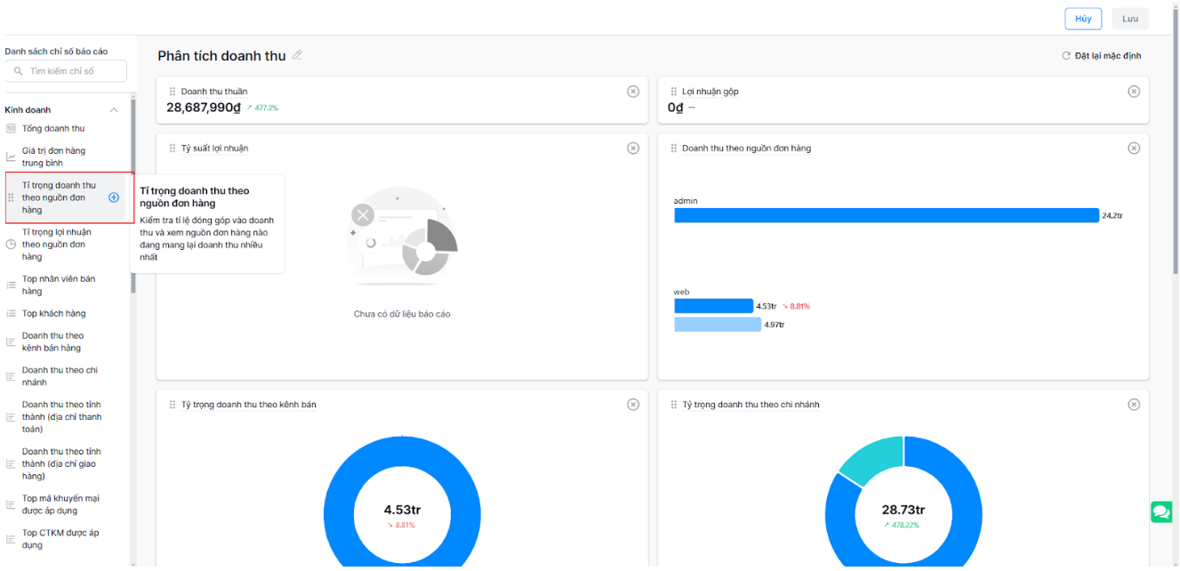
Task: Click the 478.22% growth figure
Action: [903, 525]
